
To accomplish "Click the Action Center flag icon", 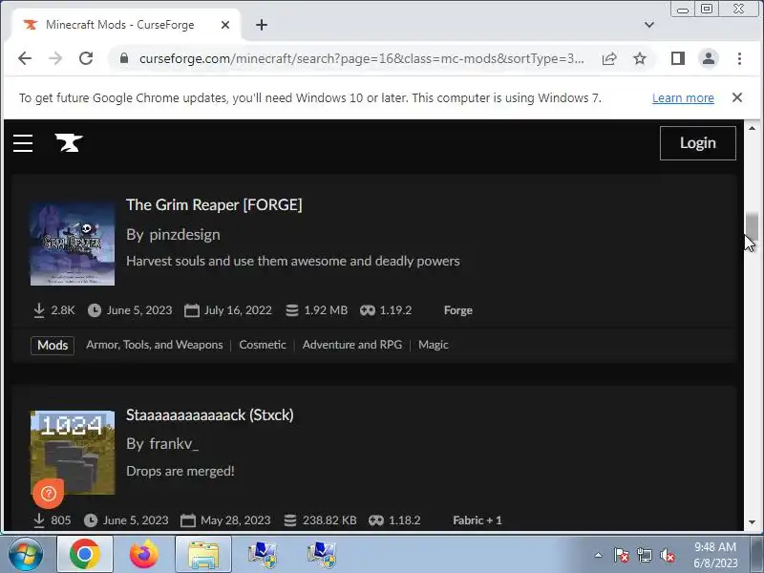I will click(622, 555).
